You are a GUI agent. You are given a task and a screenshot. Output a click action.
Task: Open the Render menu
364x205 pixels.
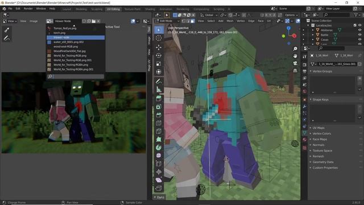(28, 9)
